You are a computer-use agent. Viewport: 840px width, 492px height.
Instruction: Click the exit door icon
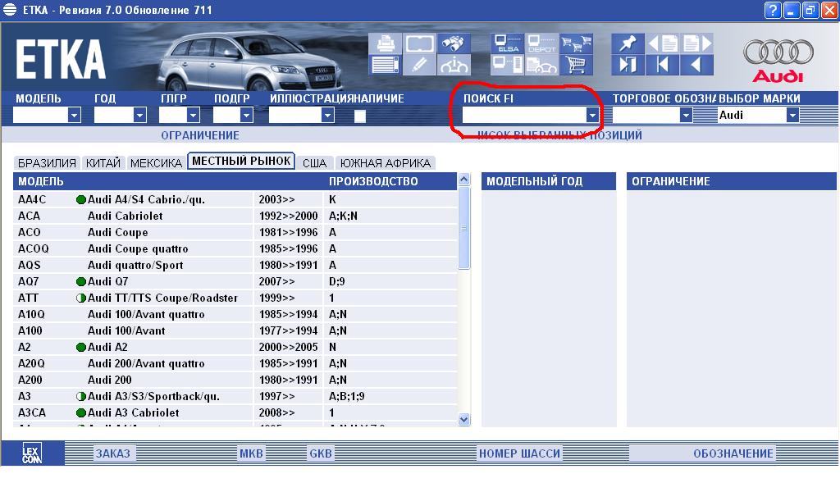coord(628,65)
